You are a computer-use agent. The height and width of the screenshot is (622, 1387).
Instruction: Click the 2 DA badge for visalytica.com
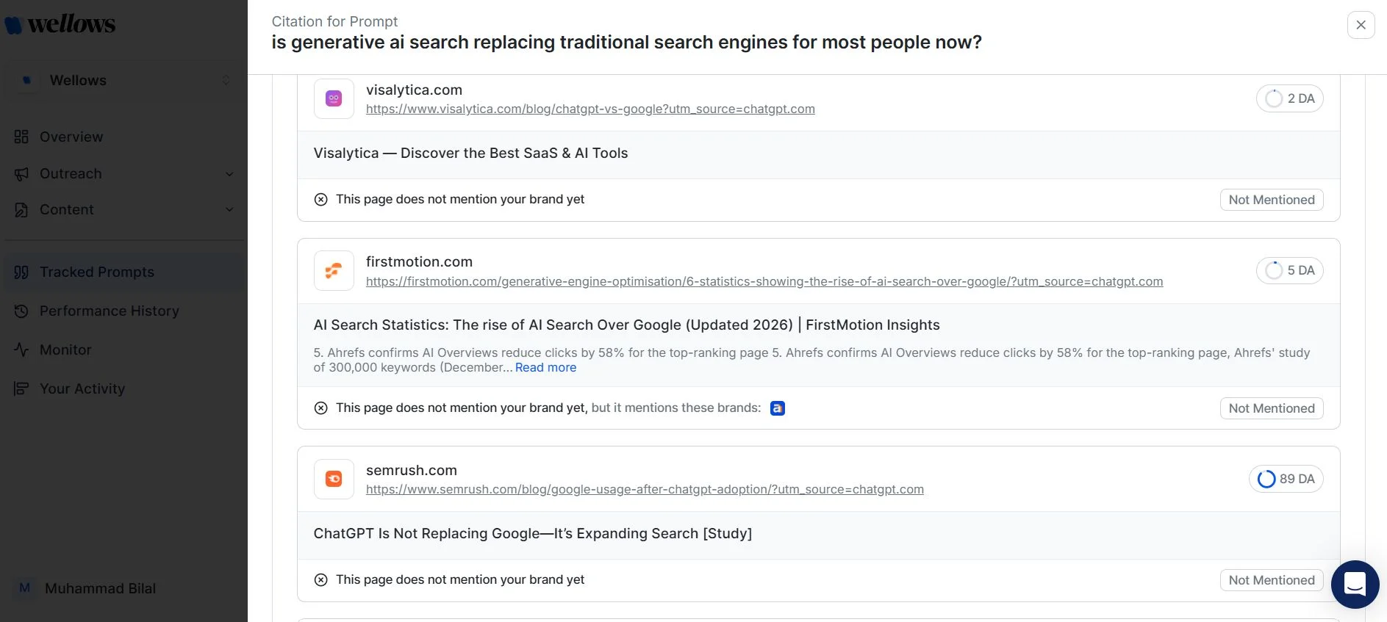click(1289, 98)
